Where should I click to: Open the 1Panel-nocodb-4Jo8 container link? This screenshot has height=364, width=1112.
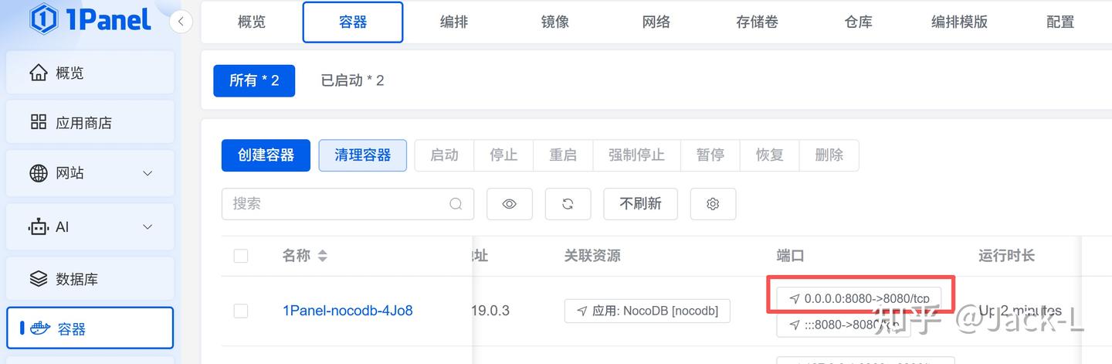[347, 311]
